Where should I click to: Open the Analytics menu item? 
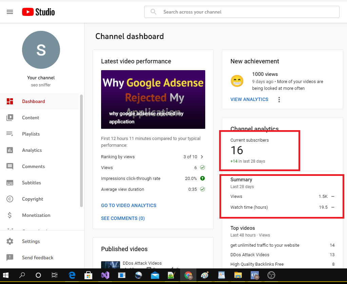39,150
